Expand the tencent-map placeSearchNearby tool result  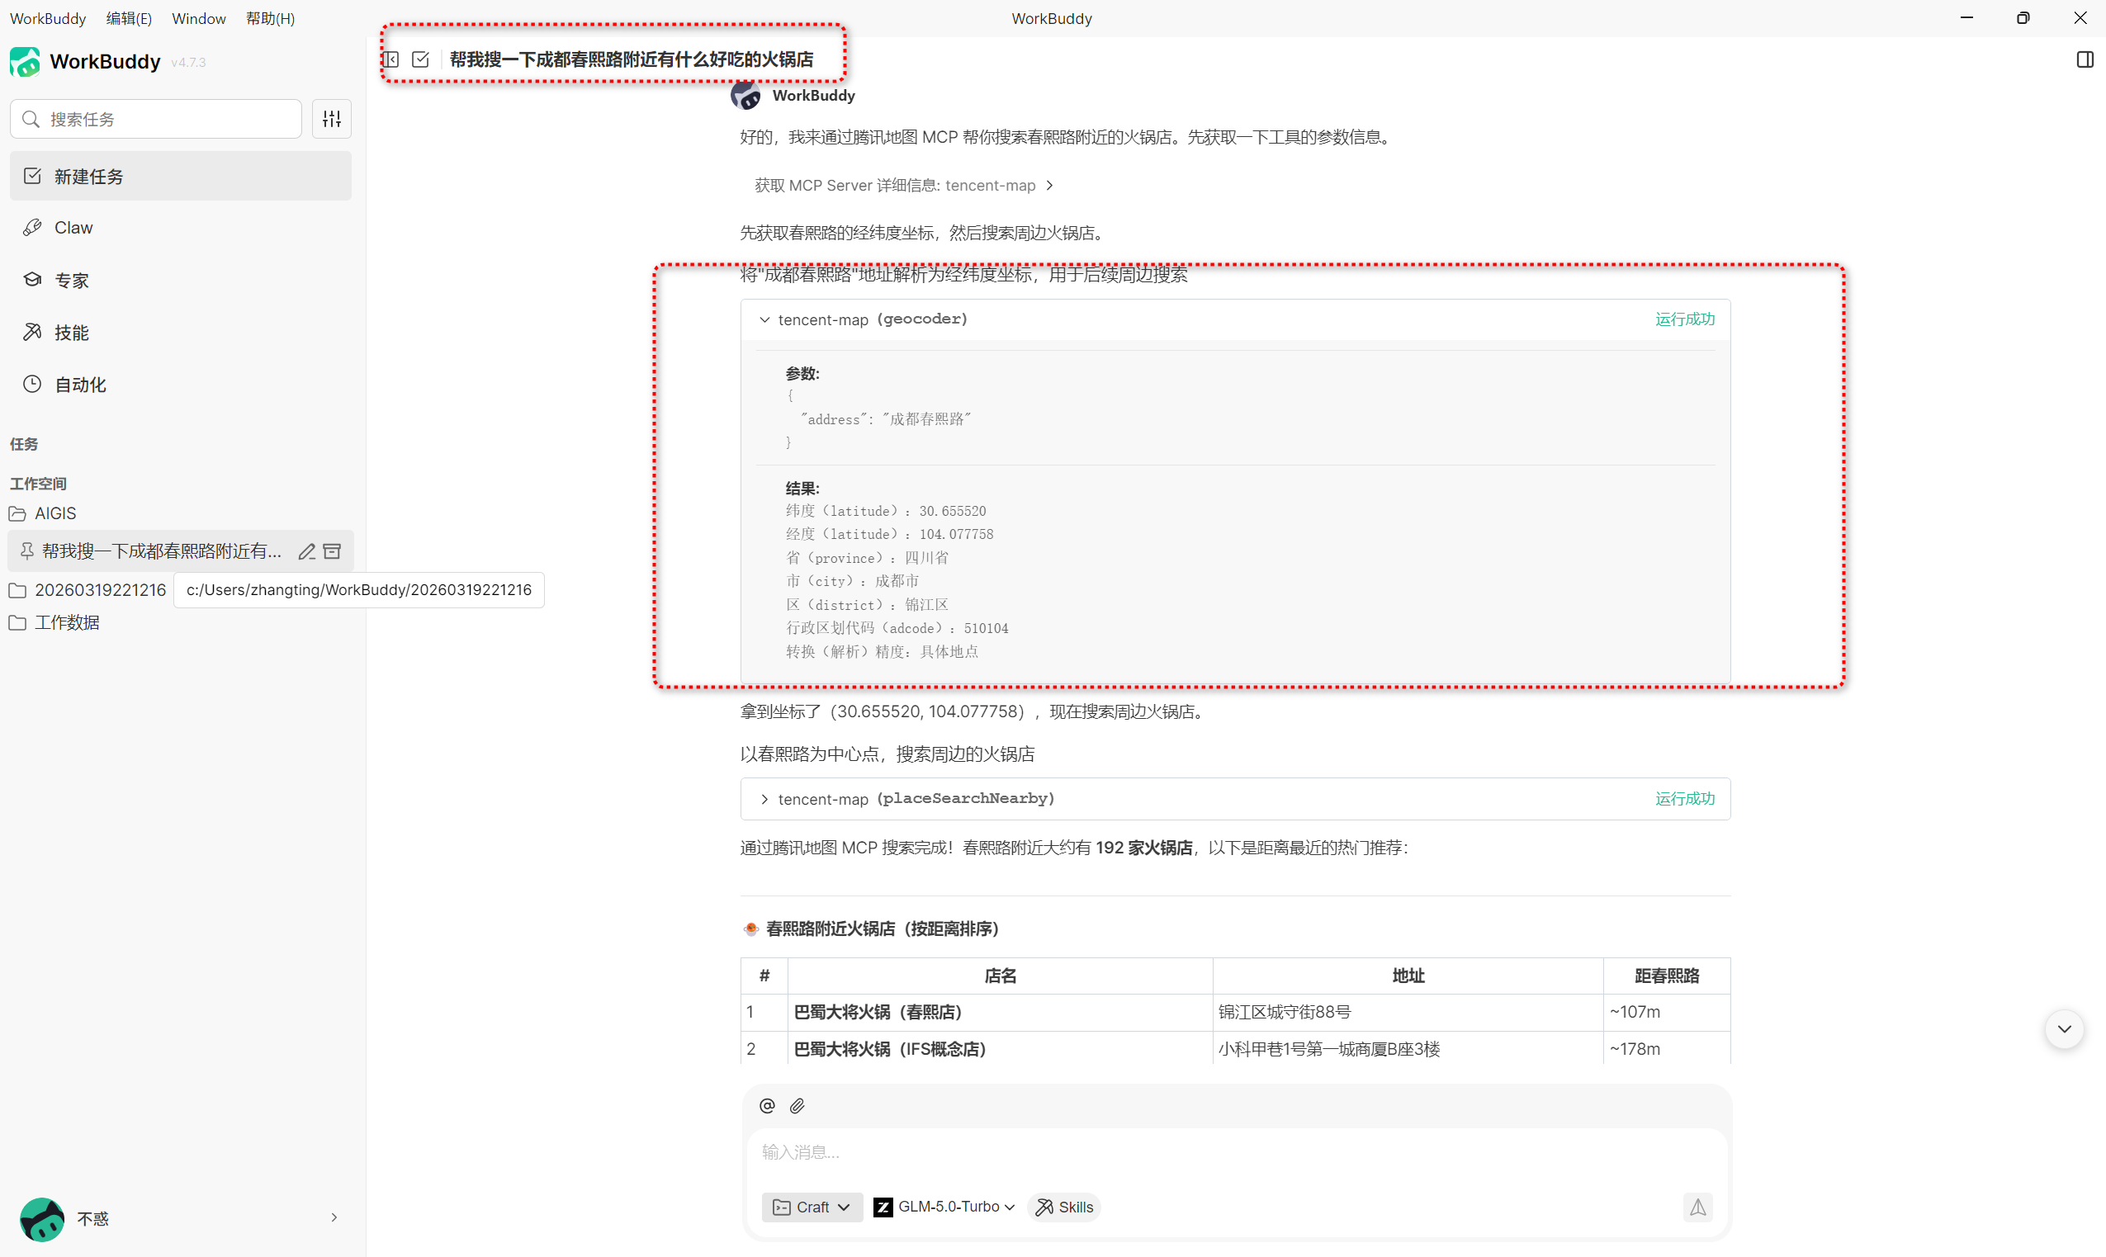[764, 799]
